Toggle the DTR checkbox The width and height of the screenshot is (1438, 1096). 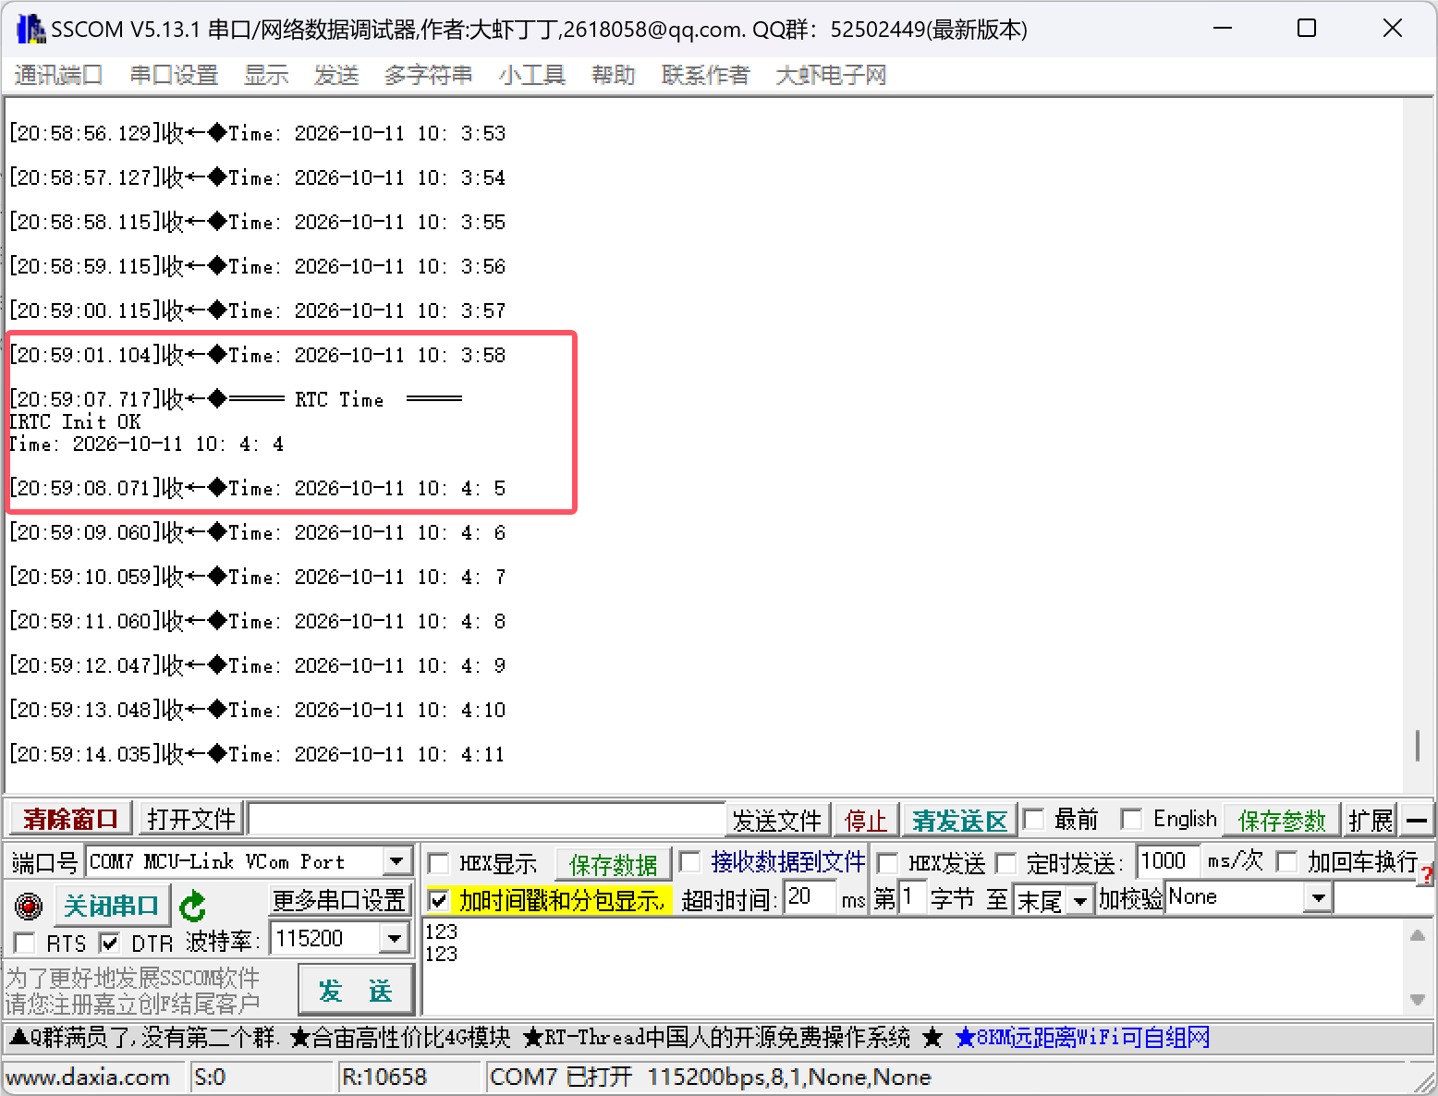coord(109,943)
